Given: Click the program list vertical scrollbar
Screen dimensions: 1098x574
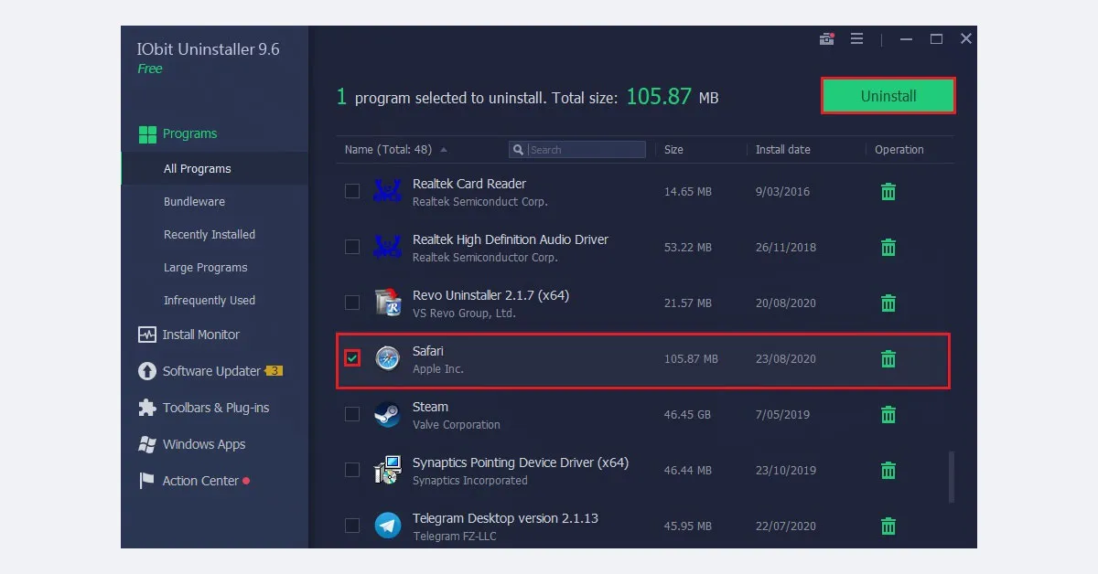Looking at the screenshot, I should [x=952, y=475].
